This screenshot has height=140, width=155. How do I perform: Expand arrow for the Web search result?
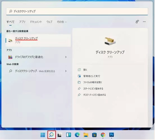pos(66,71)
